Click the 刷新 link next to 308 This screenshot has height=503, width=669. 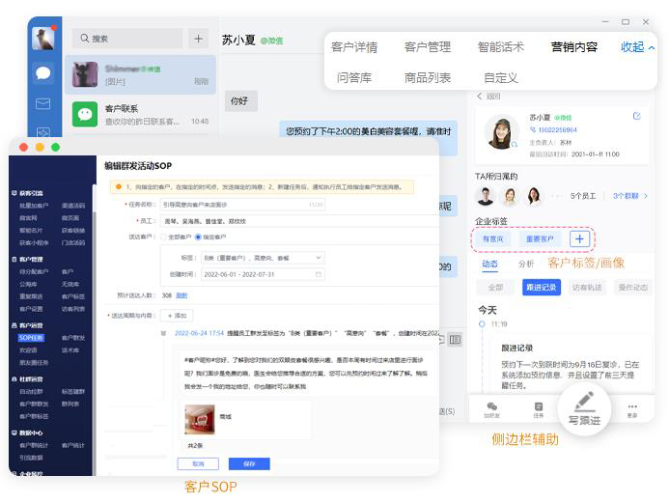pos(181,295)
